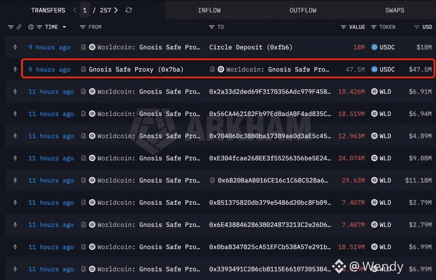The width and height of the screenshot is (436, 280).
Task: Click the WLD token icon in the 18.426M row
Action: tap(374, 92)
